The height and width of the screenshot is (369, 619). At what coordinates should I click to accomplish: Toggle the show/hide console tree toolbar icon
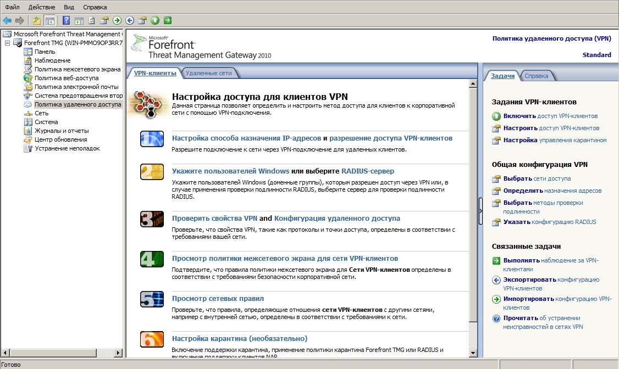[49, 20]
